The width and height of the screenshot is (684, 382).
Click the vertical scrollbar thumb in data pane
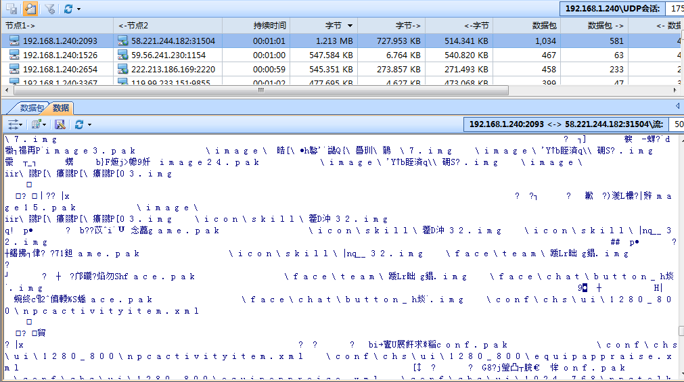click(x=681, y=331)
